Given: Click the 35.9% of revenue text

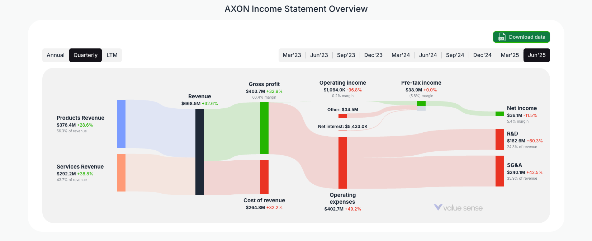Looking at the screenshot, I should [522, 179].
